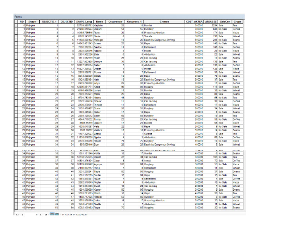Click the SaleCon cell in Riapa row
This screenshot has width=302, height=234.
[225, 208]
